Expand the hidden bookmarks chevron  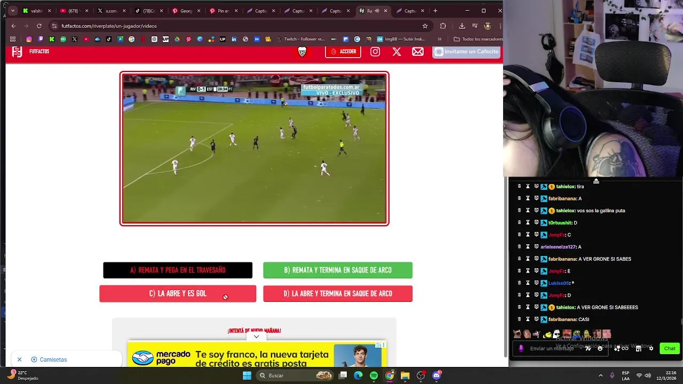(x=440, y=39)
